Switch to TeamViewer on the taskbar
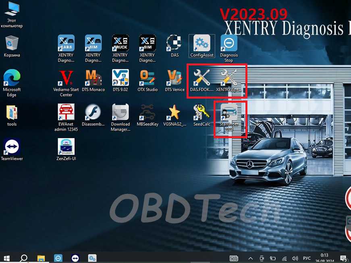 coord(75,258)
